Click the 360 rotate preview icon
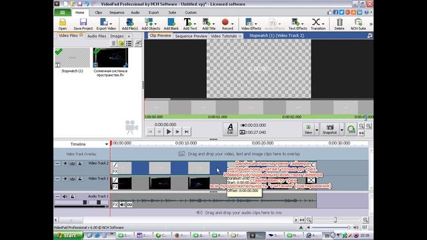 (352, 129)
